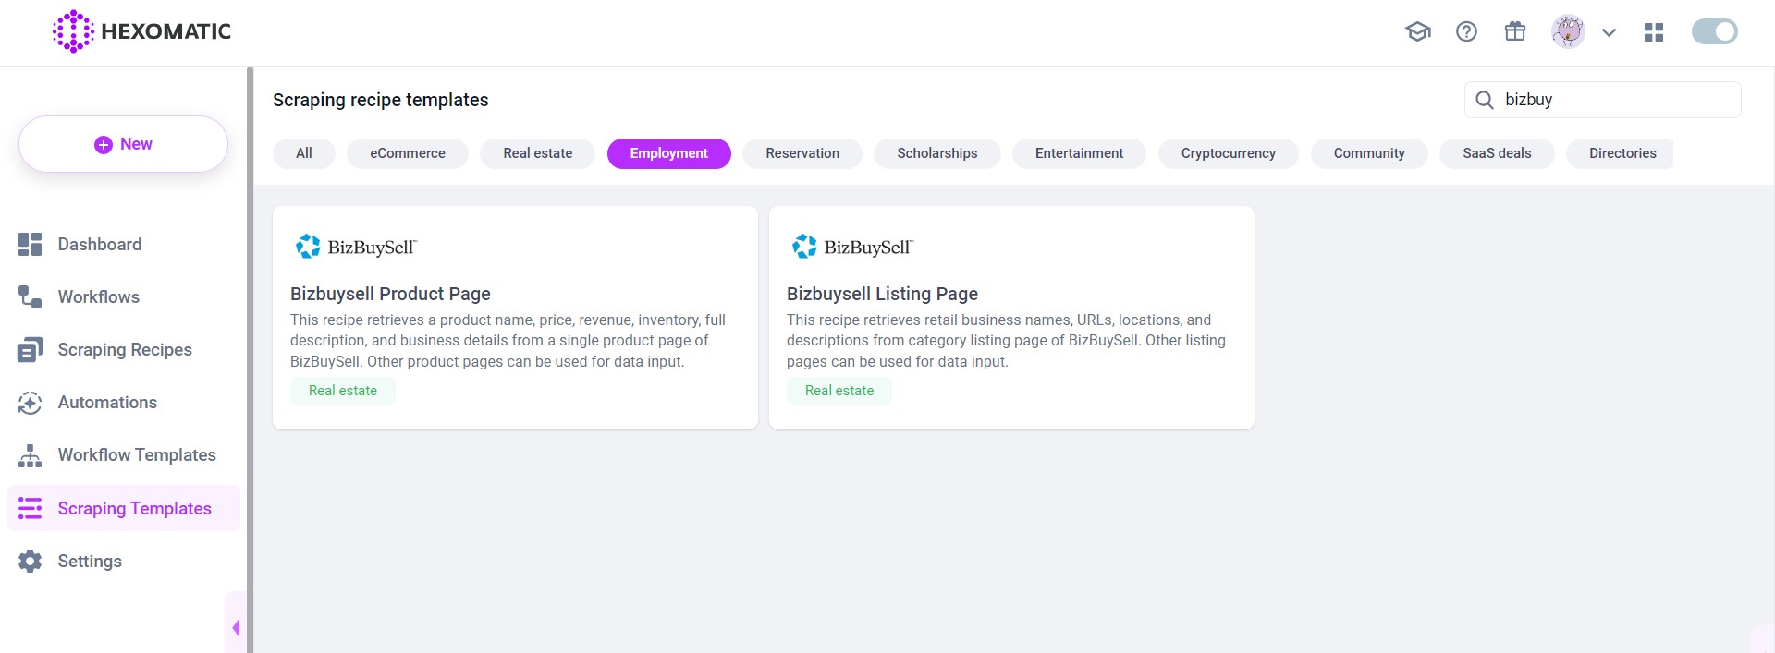The height and width of the screenshot is (653, 1775).
Task: Expand the user account dropdown chevron
Action: click(1609, 32)
